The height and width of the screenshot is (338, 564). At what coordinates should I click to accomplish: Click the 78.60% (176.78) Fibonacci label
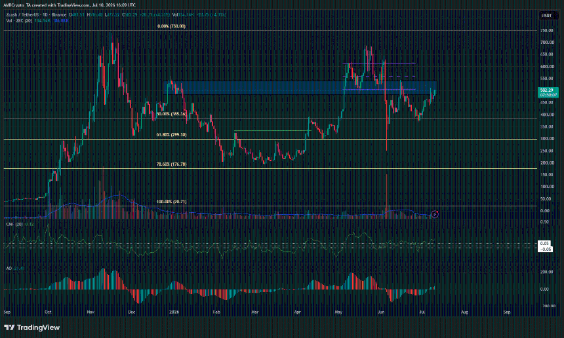[172, 164]
